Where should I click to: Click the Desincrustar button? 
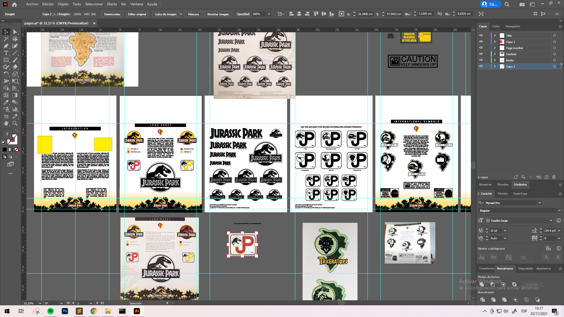[112, 14]
